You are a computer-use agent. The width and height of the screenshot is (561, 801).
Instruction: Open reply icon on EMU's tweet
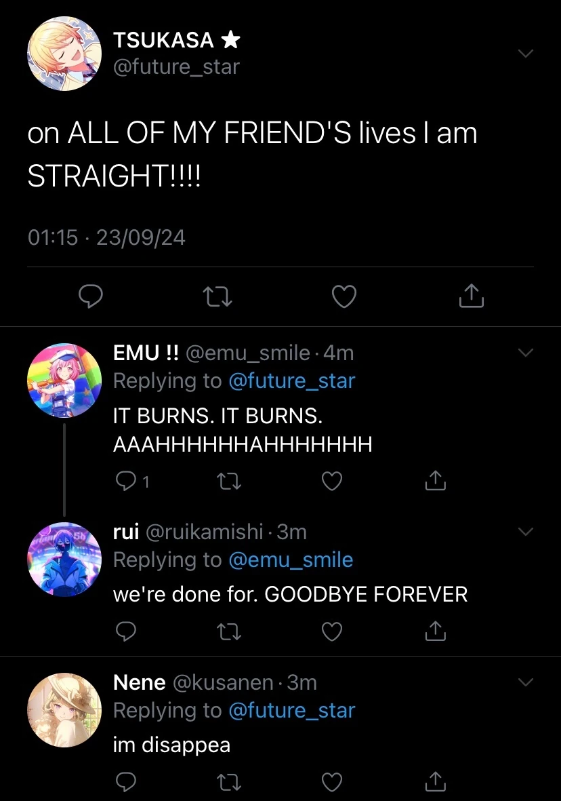click(127, 481)
